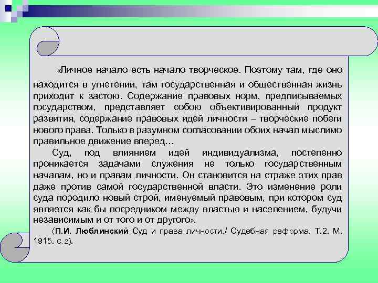
Task: Click the words 'даже против самой государственной власти'
Action: click(137, 187)
